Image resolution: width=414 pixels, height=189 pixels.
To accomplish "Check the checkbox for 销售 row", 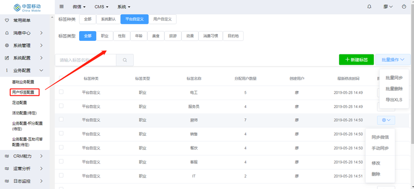I will point(61,133).
